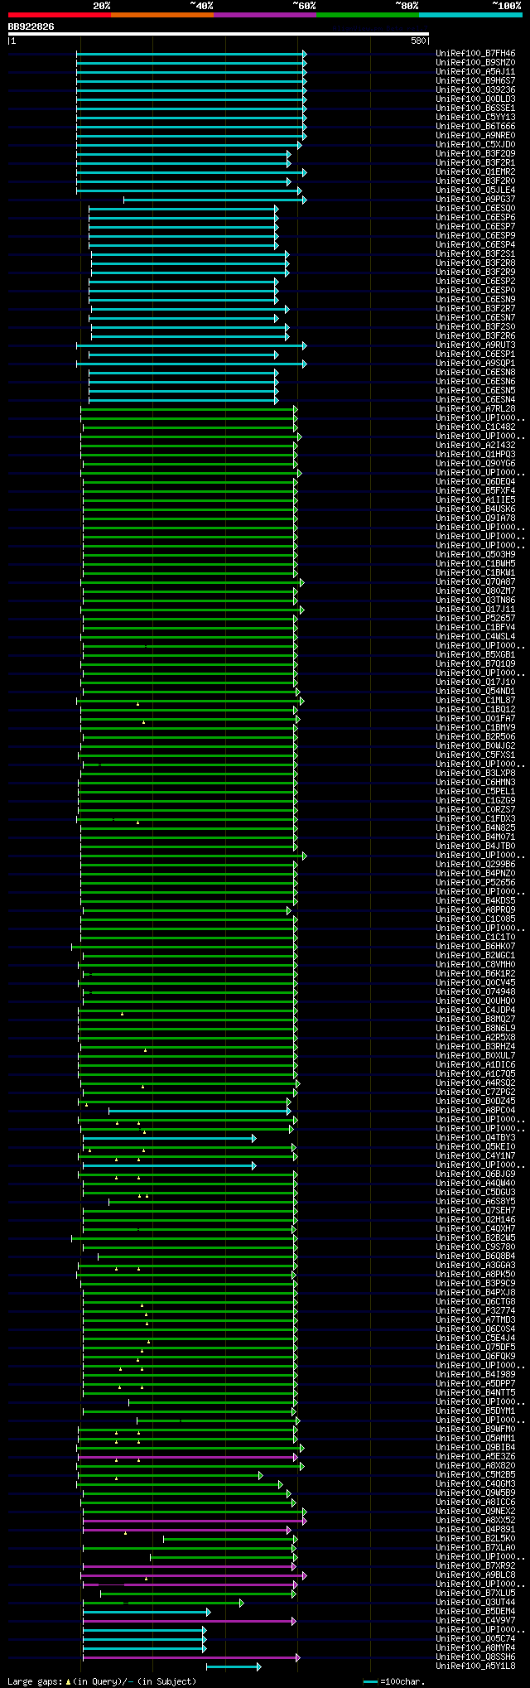The image size is (530, 1688).
Task: Select the label UniRef100_Q4P891
Action: (x=475, y=1529)
